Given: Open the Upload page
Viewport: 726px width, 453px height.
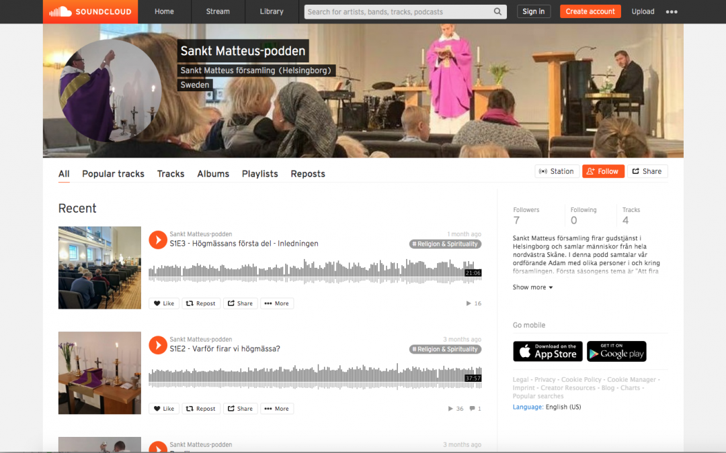Looking at the screenshot, I should 643,11.
